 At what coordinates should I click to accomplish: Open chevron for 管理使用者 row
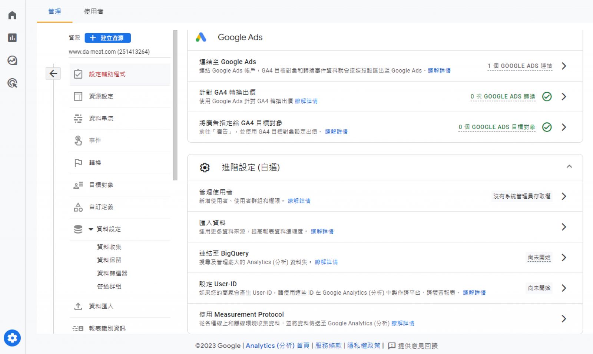(x=564, y=196)
